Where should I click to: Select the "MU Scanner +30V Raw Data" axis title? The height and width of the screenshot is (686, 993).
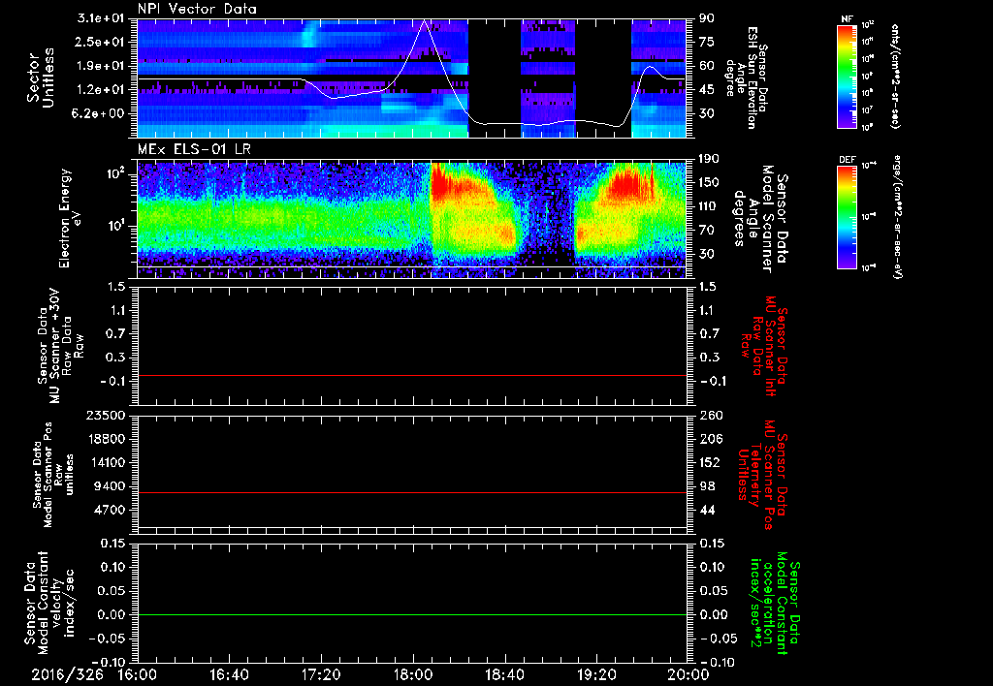point(61,346)
